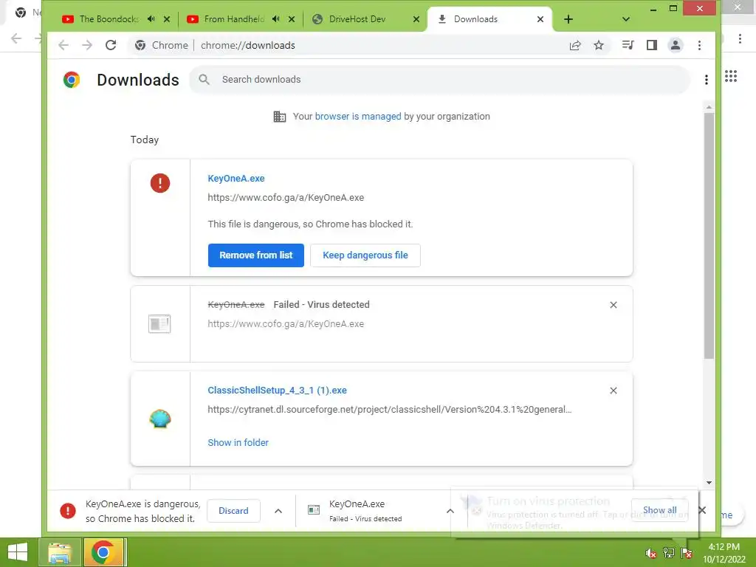
Task: Click Remove from list button
Action: 256,255
